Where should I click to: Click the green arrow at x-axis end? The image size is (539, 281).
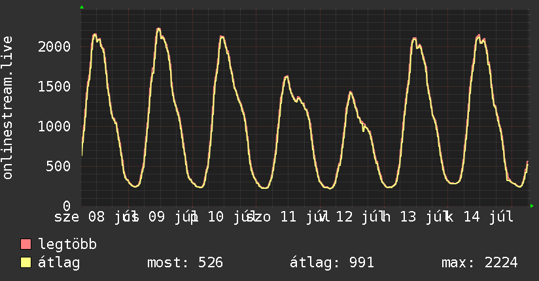tap(532, 206)
